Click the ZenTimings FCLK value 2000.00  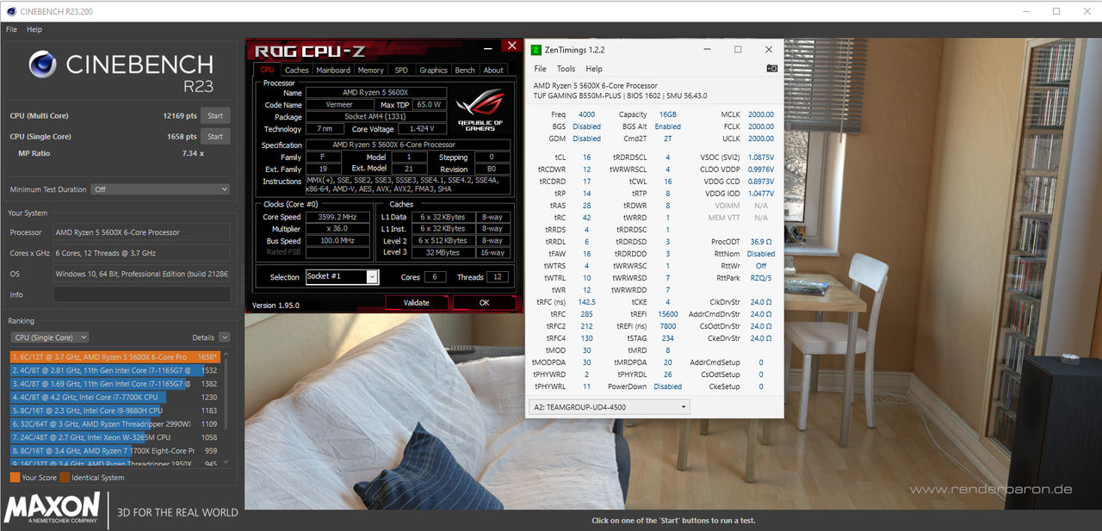tap(760, 127)
